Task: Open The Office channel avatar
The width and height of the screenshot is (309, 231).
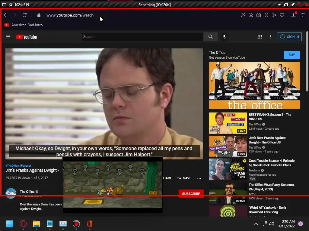Action: pyautogui.click(x=11, y=193)
